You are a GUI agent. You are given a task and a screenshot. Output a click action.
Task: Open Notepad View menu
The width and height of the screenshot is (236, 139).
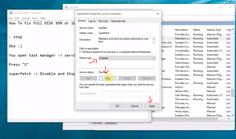[35, 18]
